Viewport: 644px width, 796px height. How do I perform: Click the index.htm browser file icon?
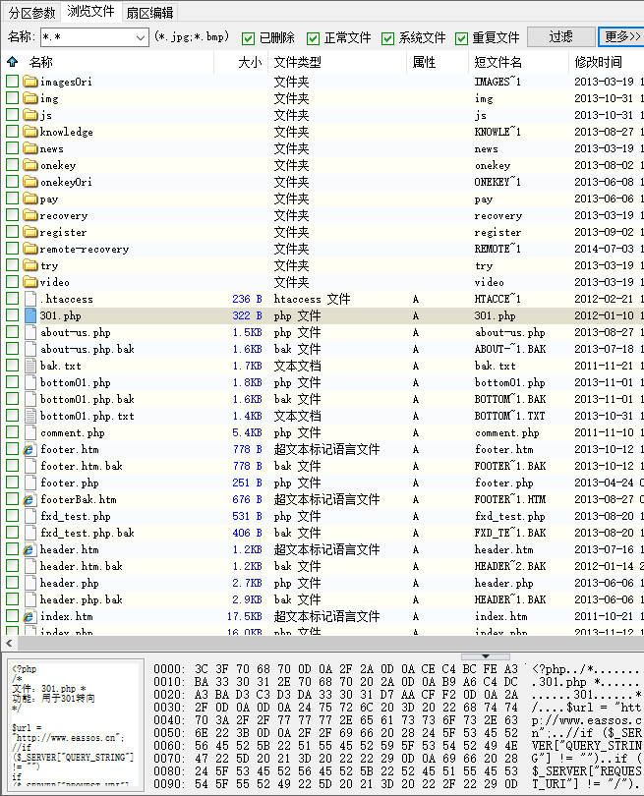(x=29, y=616)
